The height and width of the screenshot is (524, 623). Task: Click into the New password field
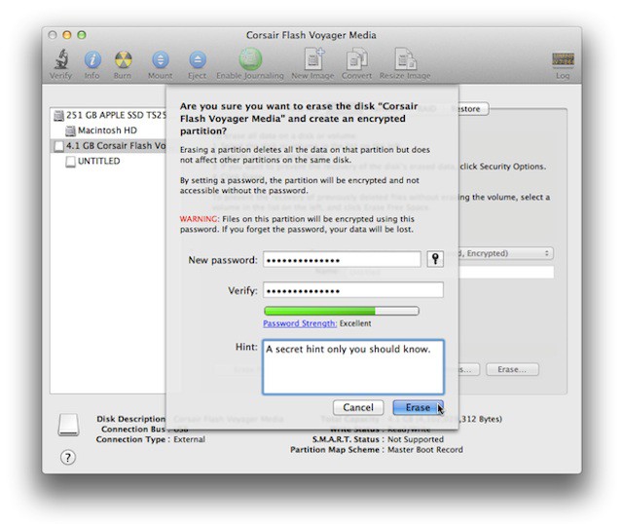(x=342, y=259)
